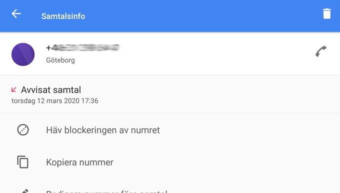Tap the pencil edit icon at the bottom
Screen dimensions: 340x193
tap(24, 191)
